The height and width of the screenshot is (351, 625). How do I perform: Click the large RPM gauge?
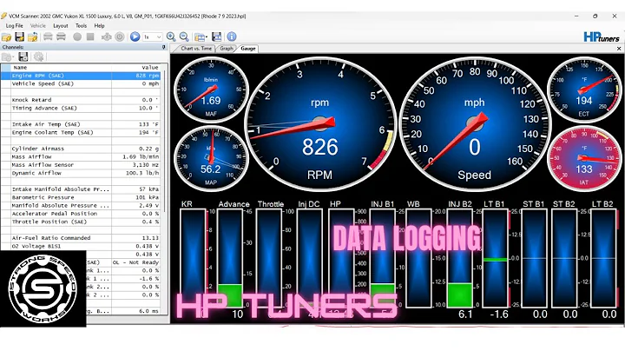[320, 124]
